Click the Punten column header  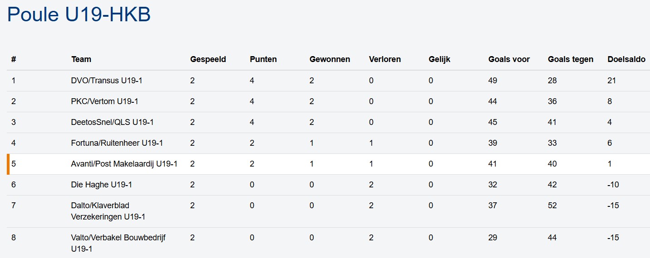263,59
